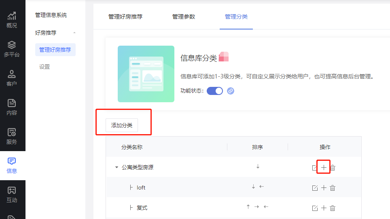Open the 信息 sidebar section
Viewport: 390px width, 219px height.
pyautogui.click(x=12, y=165)
